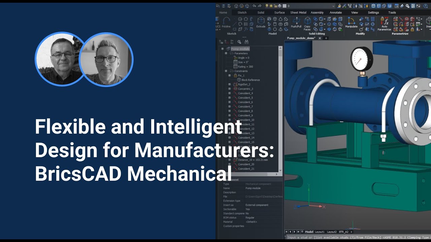Collapse the Constraints folder node
This screenshot has height=242, width=431.
(226, 71)
